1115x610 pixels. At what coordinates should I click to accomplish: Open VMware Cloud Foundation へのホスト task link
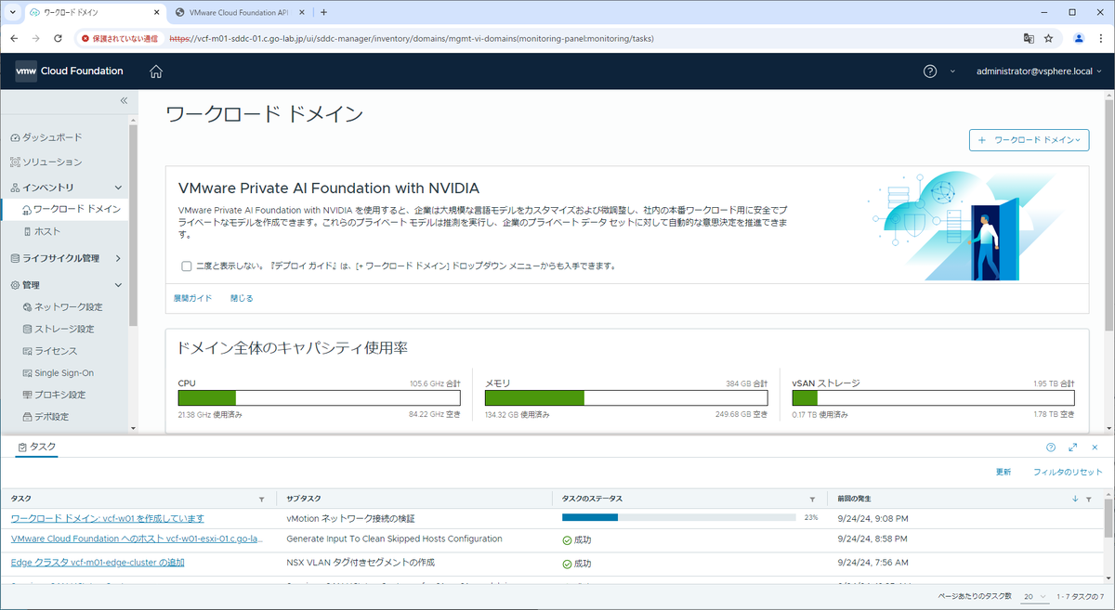pyautogui.click(x=138, y=539)
